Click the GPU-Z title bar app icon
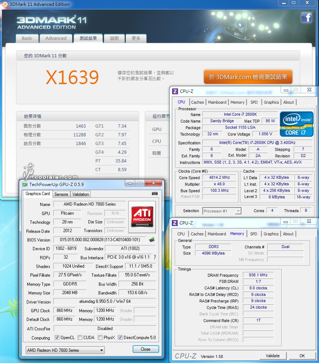 (25, 185)
